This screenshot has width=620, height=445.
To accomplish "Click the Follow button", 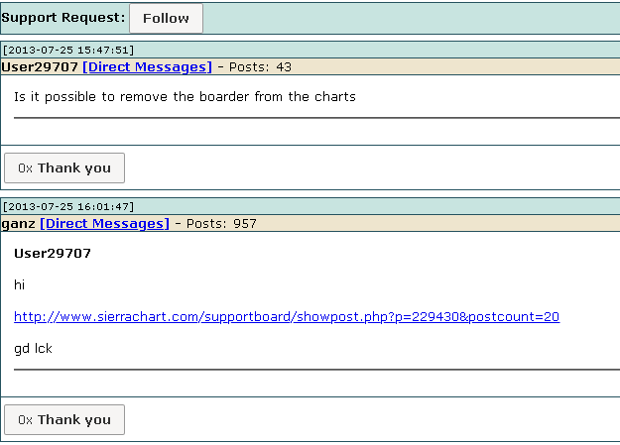I will coord(166,18).
